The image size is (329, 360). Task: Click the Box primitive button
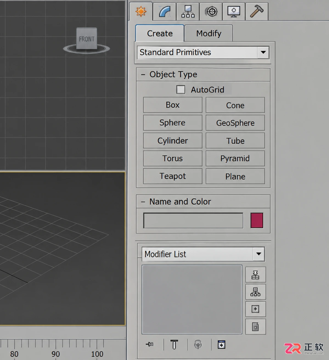(x=173, y=105)
